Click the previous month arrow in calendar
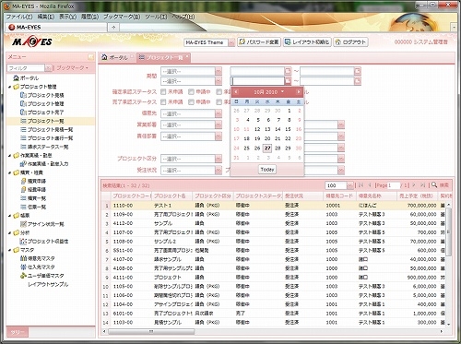Screen dimensions: 461x344 [x=236, y=91]
